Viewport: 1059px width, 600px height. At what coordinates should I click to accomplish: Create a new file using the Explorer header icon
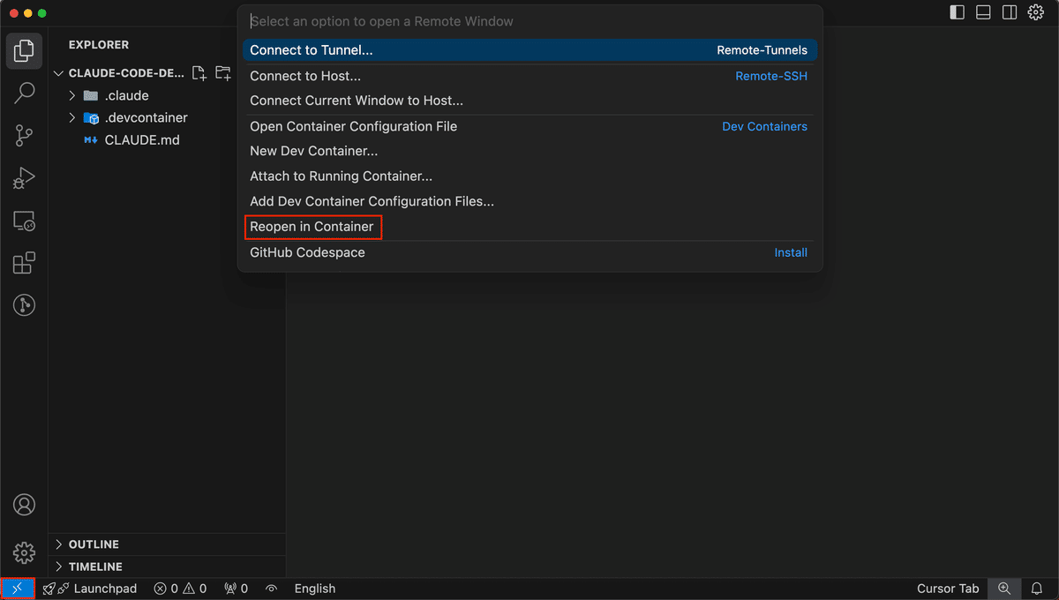coord(199,73)
